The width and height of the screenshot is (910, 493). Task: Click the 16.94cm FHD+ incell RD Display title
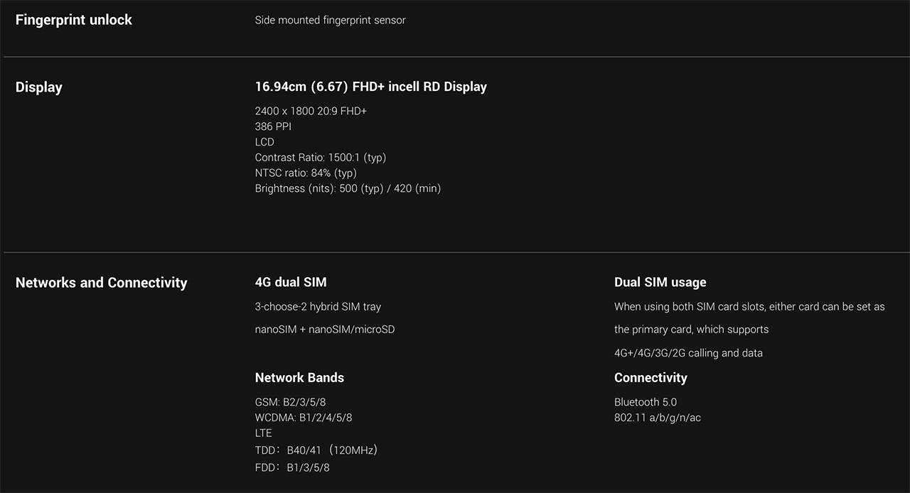pos(370,87)
